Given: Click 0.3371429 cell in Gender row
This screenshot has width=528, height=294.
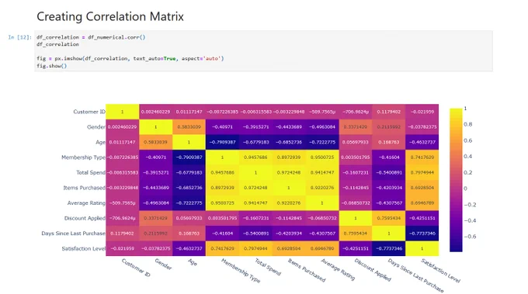Looking at the screenshot, I should pyautogui.click(x=356, y=126).
